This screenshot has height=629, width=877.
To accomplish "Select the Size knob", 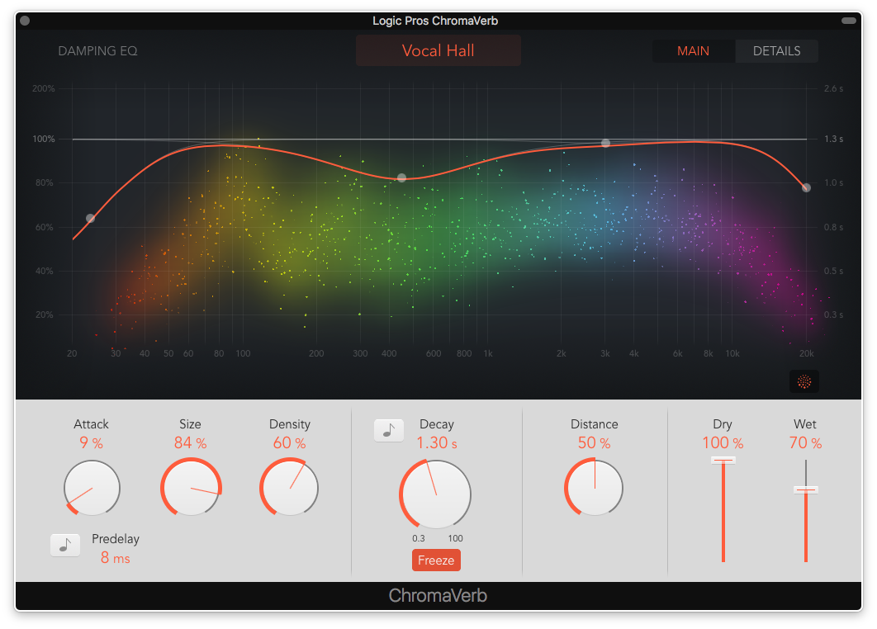I will pos(191,488).
